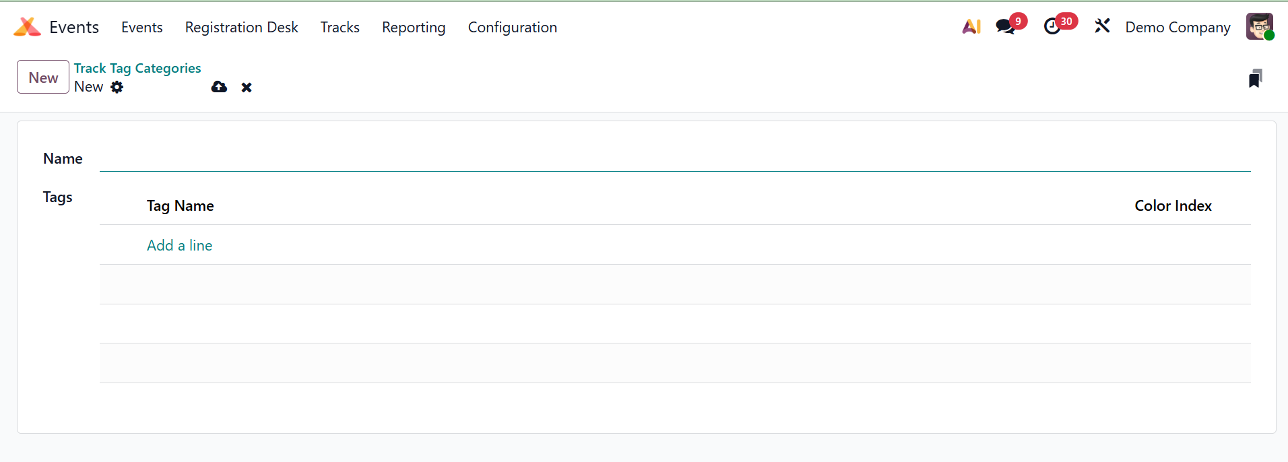Open the Tracks menu

(x=340, y=28)
